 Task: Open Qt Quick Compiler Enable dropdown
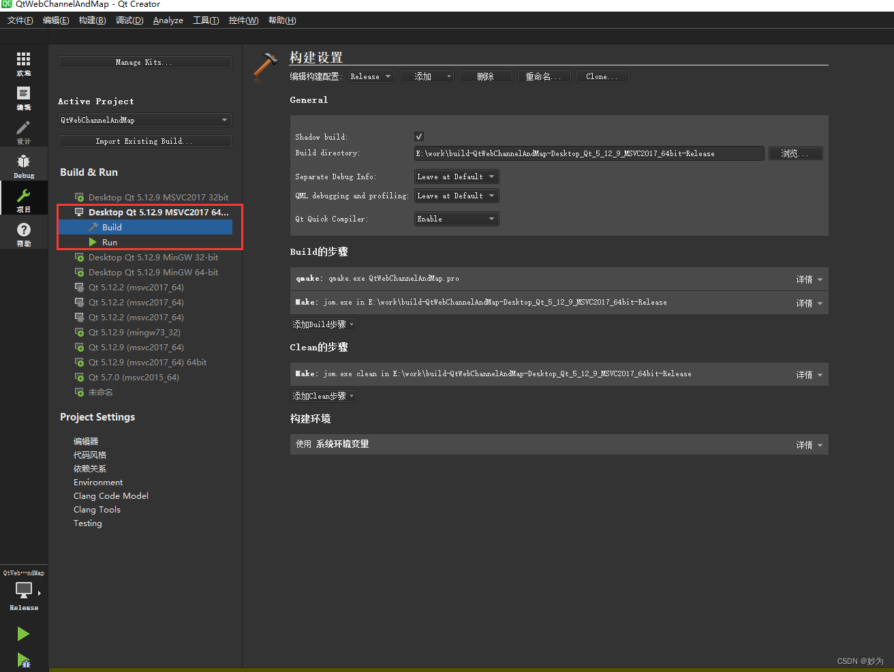[457, 219]
